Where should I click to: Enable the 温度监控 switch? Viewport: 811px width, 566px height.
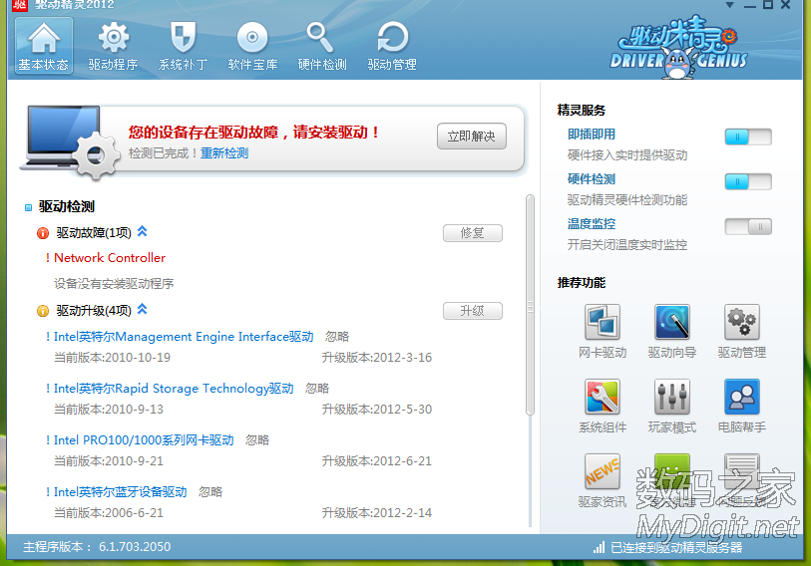tap(748, 226)
